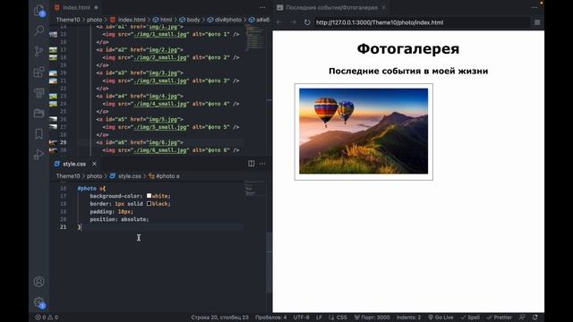Click photo in index.html breadcrumb
This screenshot has width=573, height=322.
94,20
